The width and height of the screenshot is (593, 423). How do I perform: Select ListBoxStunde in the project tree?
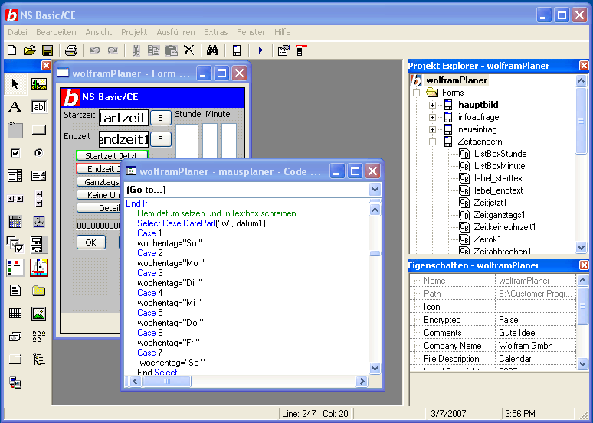click(500, 154)
